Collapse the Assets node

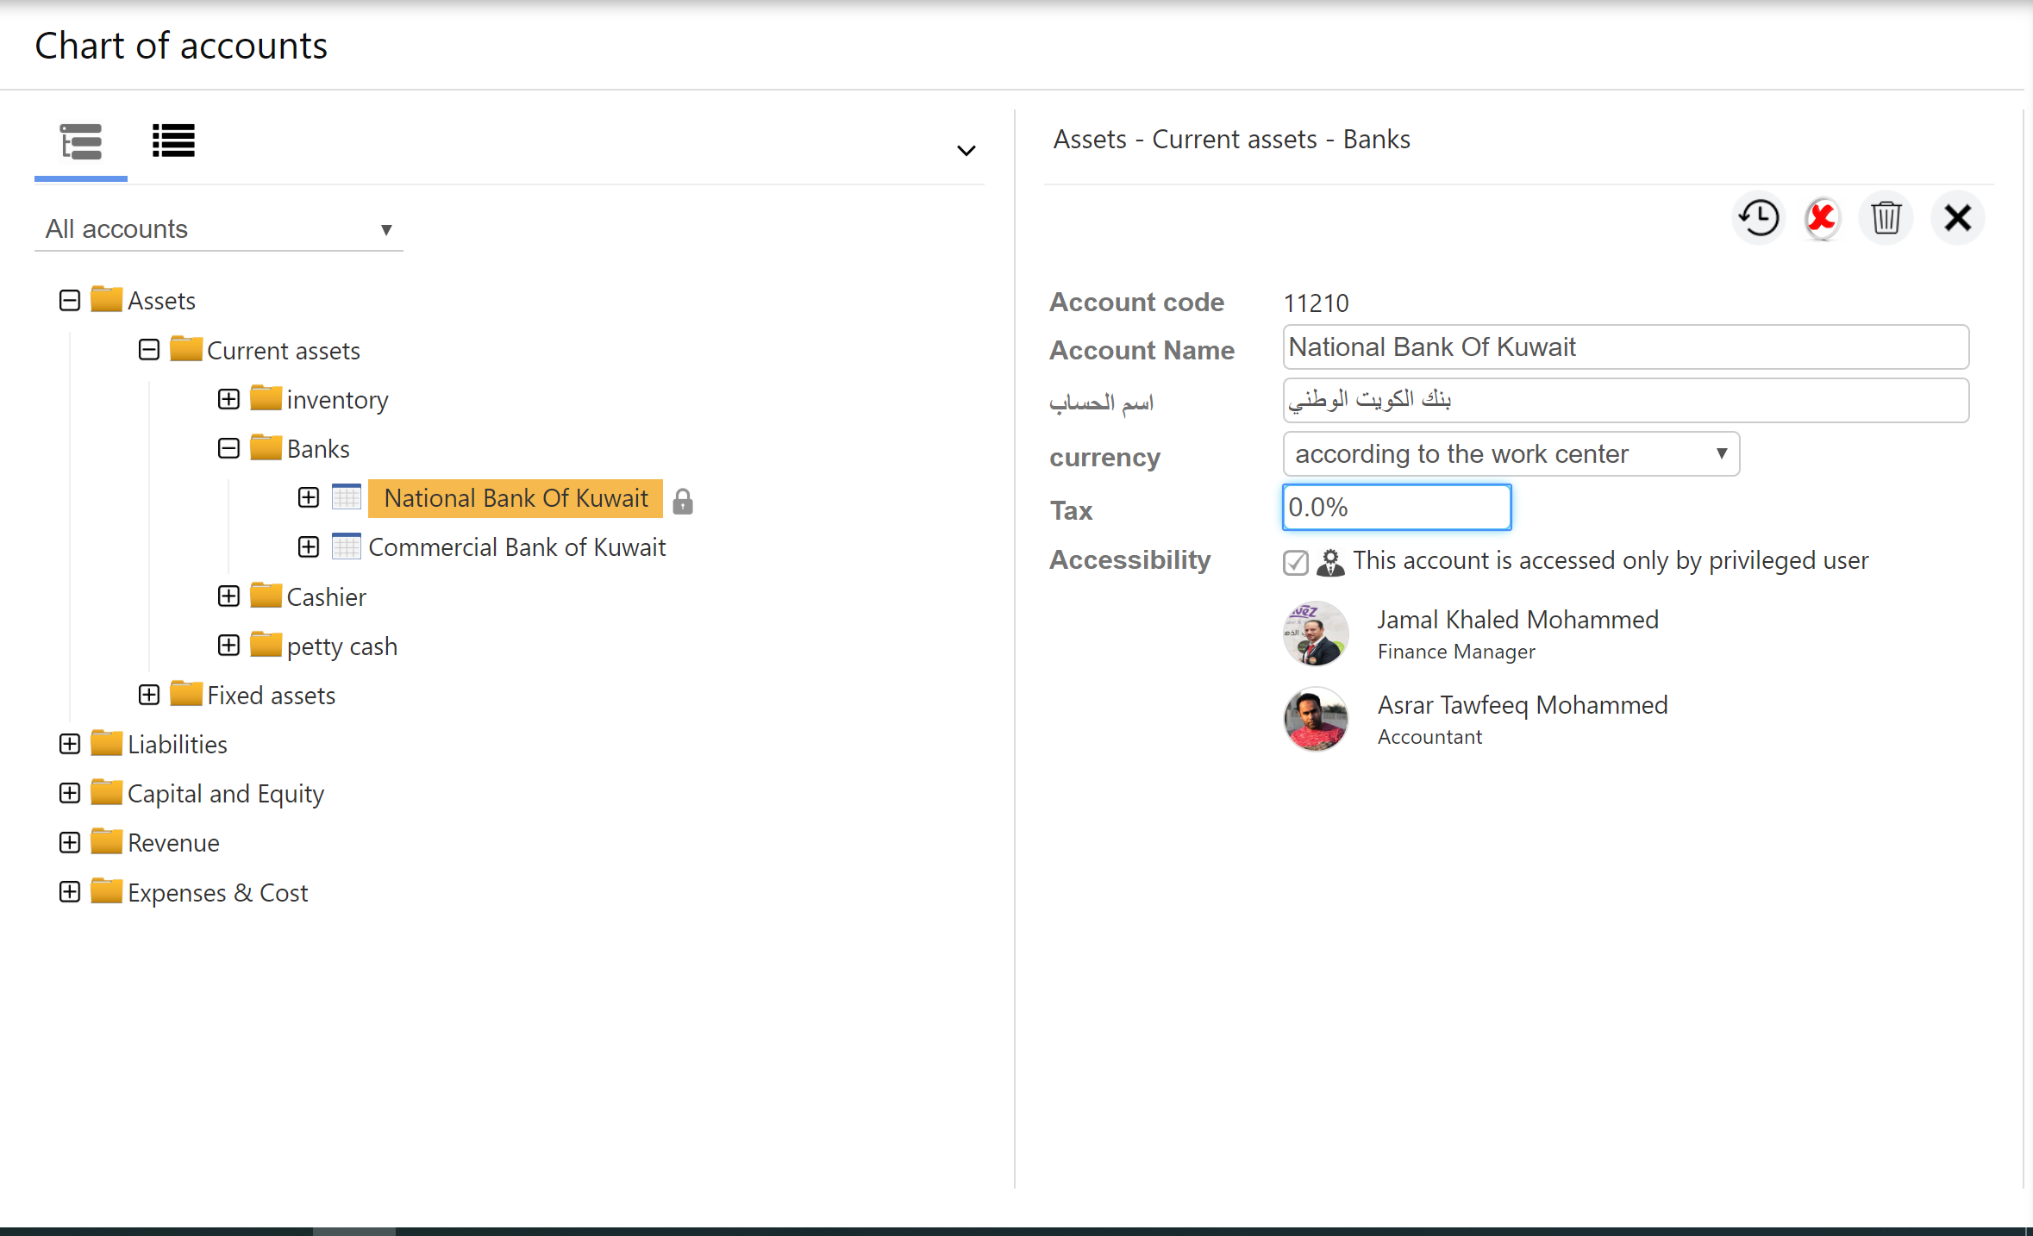pos(70,300)
